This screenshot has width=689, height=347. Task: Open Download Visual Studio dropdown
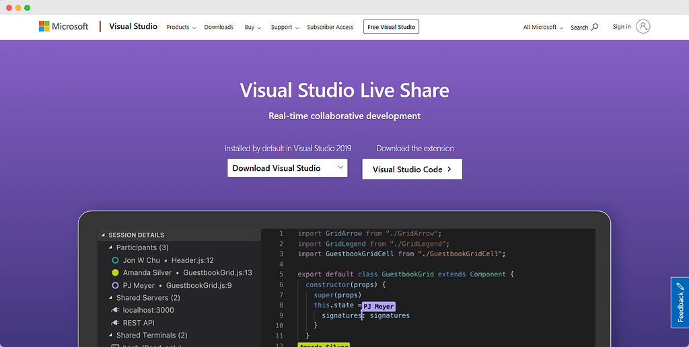tap(287, 168)
